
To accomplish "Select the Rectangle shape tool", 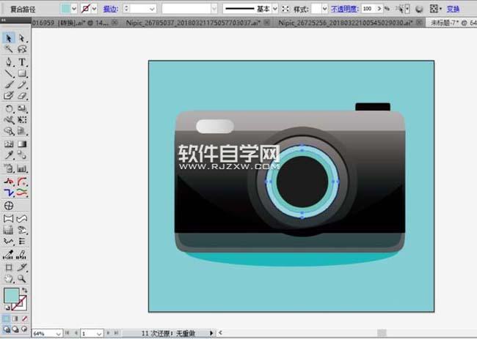I will pyautogui.click(x=21, y=73).
